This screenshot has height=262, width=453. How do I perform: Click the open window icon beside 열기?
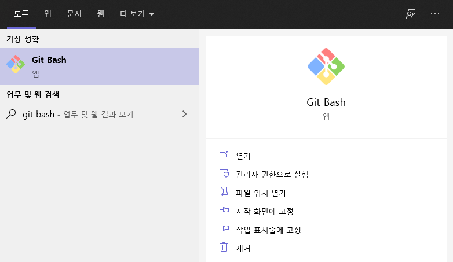224,154
